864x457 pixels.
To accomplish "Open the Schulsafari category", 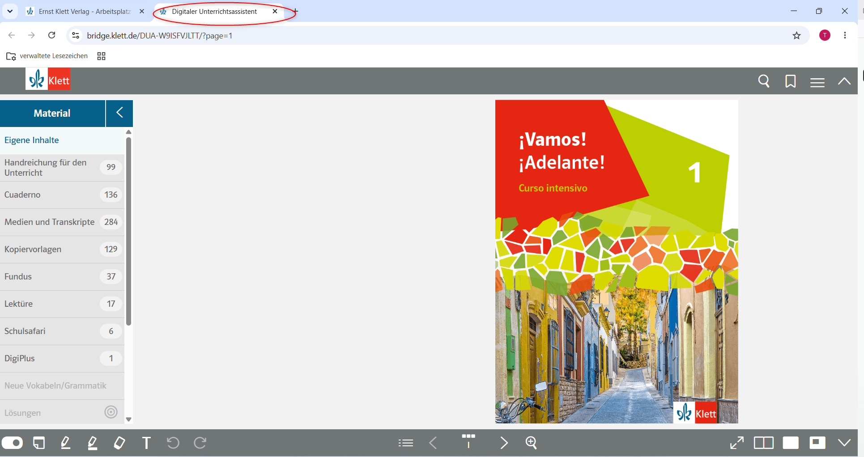I will coord(62,331).
